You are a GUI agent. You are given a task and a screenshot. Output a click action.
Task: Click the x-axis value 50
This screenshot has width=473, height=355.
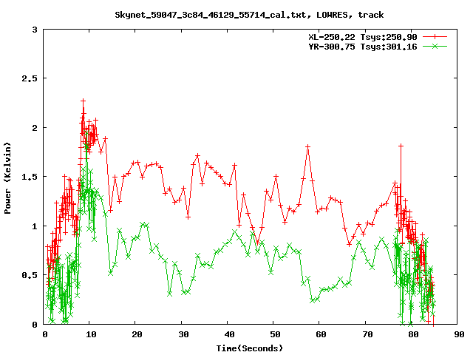(x=275, y=334)
